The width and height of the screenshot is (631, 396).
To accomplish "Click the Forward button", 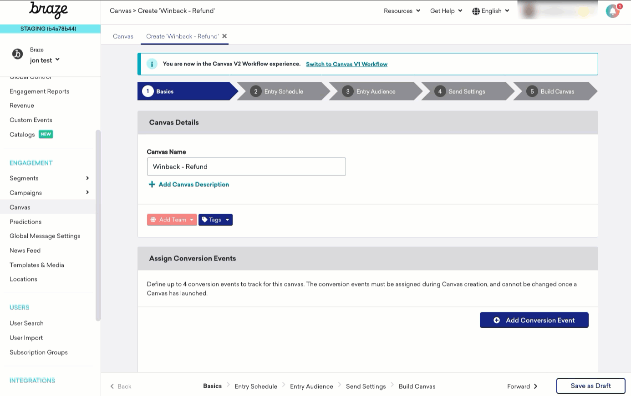I will pyautogui.click(x=523, y=386).
